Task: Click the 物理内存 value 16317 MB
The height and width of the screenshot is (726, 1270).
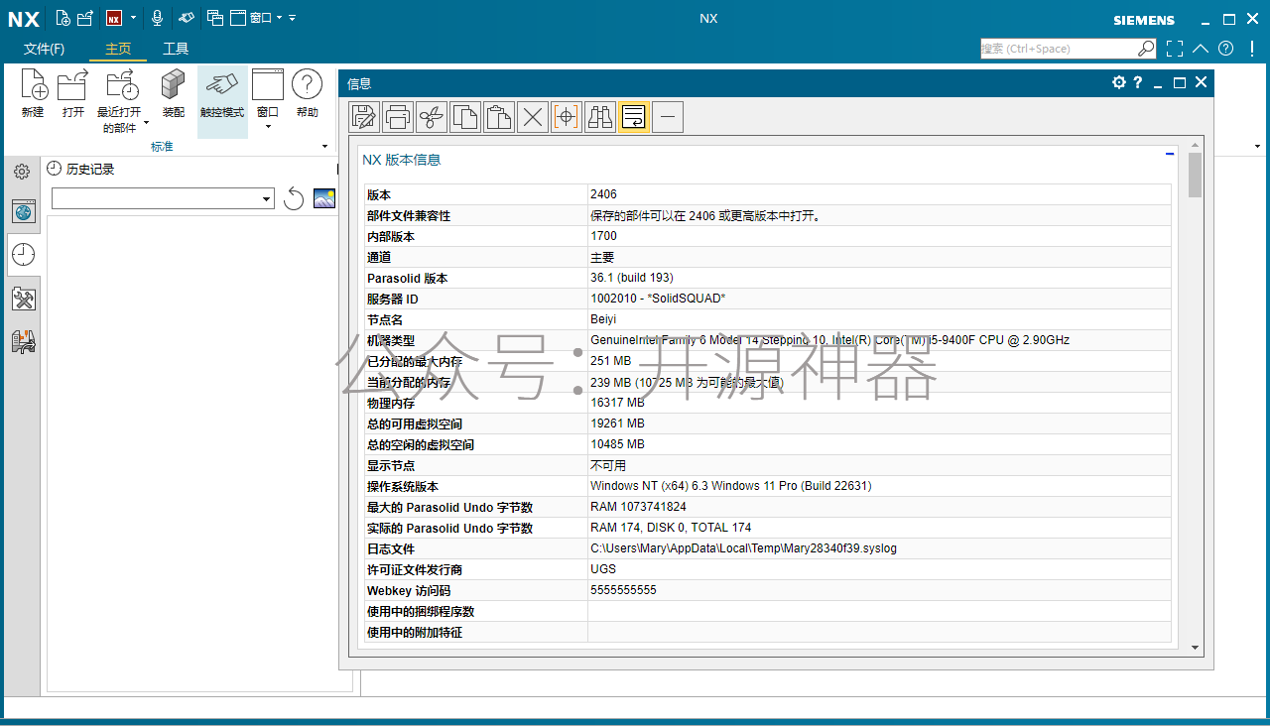Action: coord(617,403)
